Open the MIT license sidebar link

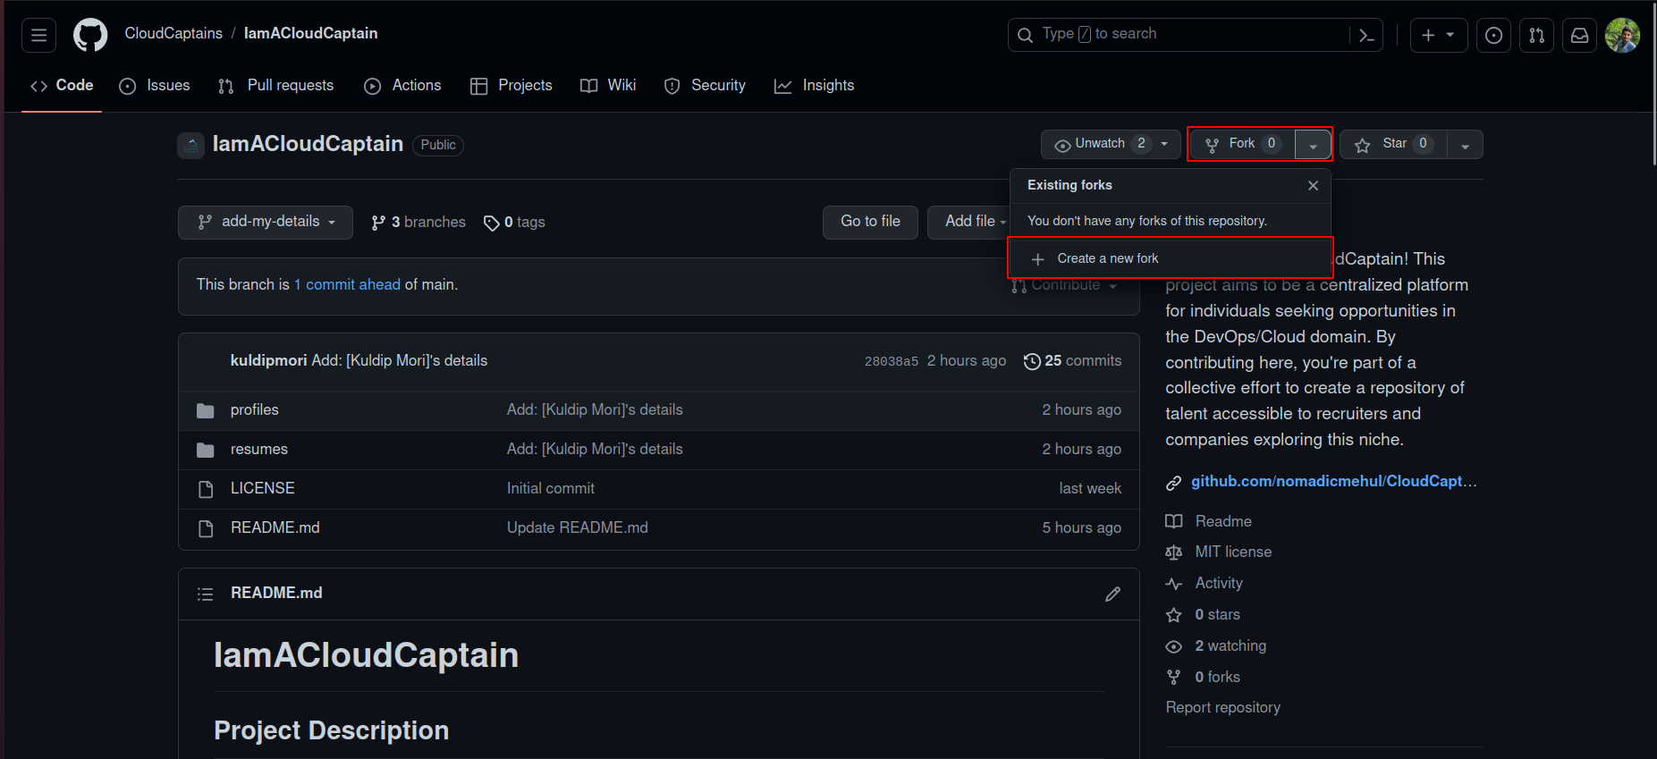coord(1218,552)
